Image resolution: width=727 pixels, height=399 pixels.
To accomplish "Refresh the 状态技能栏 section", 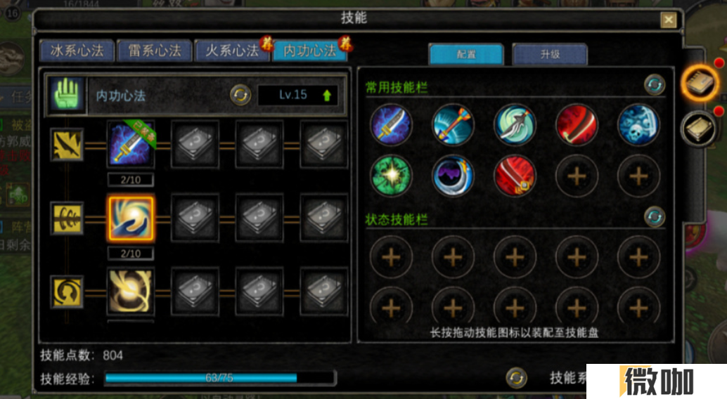I will 654,217.
